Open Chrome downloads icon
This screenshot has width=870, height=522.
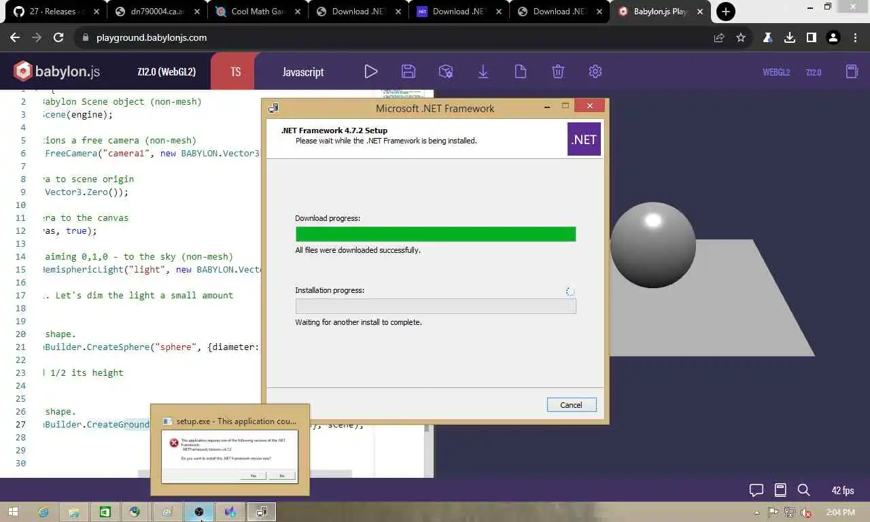tap(790, 38)
